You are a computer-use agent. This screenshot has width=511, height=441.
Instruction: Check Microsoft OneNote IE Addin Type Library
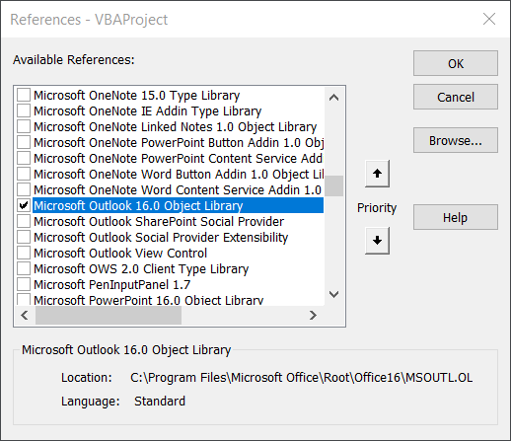click(x=24, y=110)
